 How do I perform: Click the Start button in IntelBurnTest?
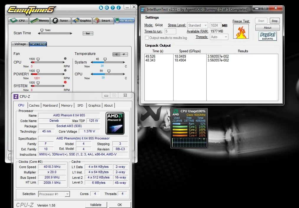coord(261,21)
